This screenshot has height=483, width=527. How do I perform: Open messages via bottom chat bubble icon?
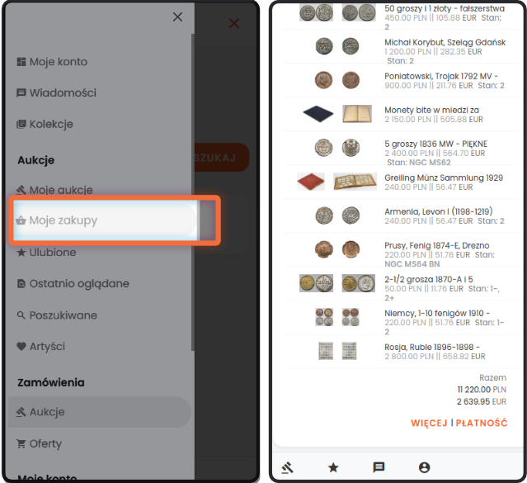[379, 467]
